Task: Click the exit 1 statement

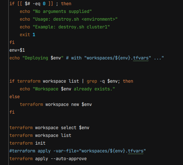Action: [27, 35]
